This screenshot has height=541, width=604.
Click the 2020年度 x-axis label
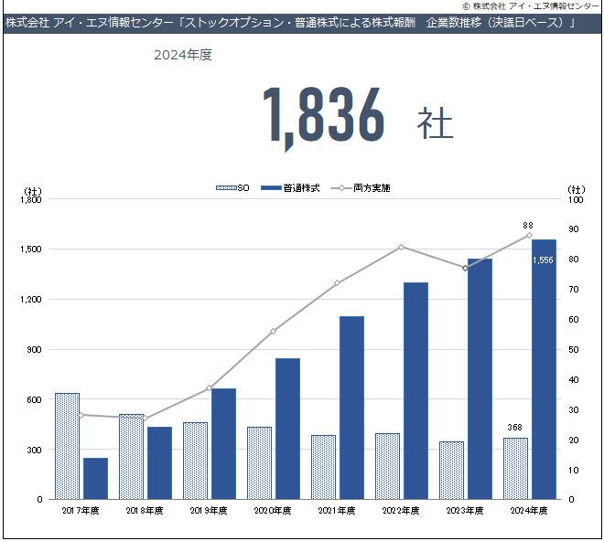point(273,511)
